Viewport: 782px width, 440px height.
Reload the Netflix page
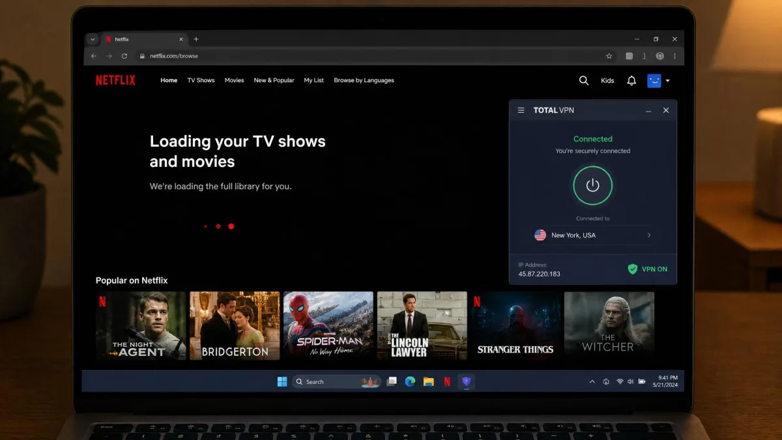tap(124, 56)
